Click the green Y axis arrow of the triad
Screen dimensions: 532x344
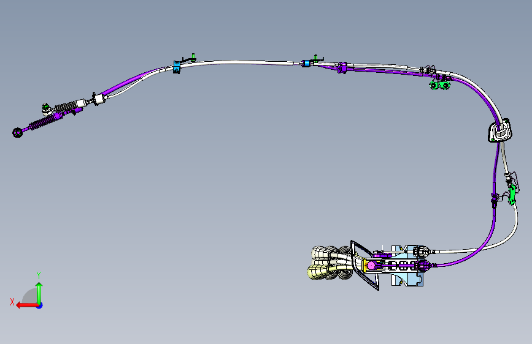39,293
